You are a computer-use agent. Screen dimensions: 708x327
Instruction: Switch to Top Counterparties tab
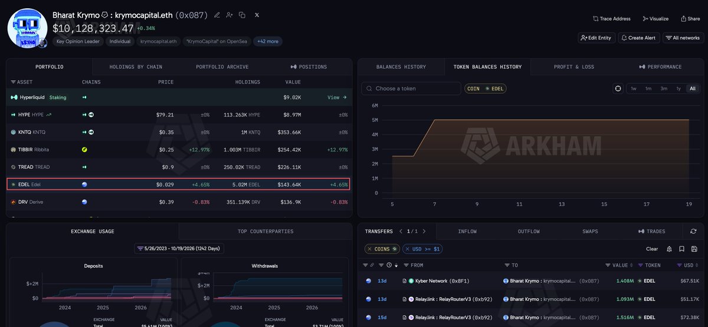pyautogui.click(x=265, y=232)
